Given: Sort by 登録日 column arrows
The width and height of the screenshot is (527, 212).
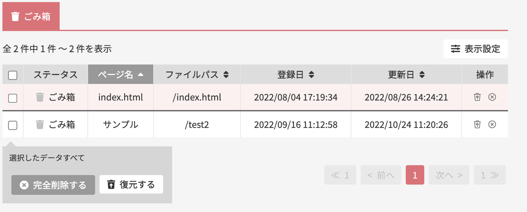Looking at the screenshot, I should tap(311, 74).
